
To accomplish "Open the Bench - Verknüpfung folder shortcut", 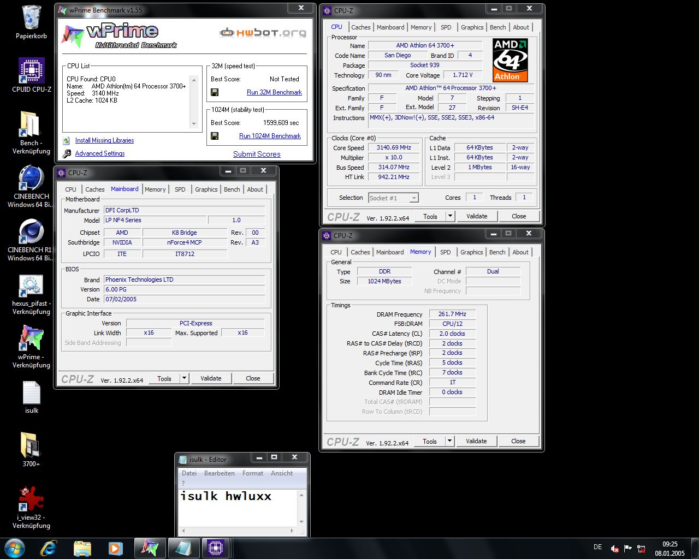I will point(30,124).
